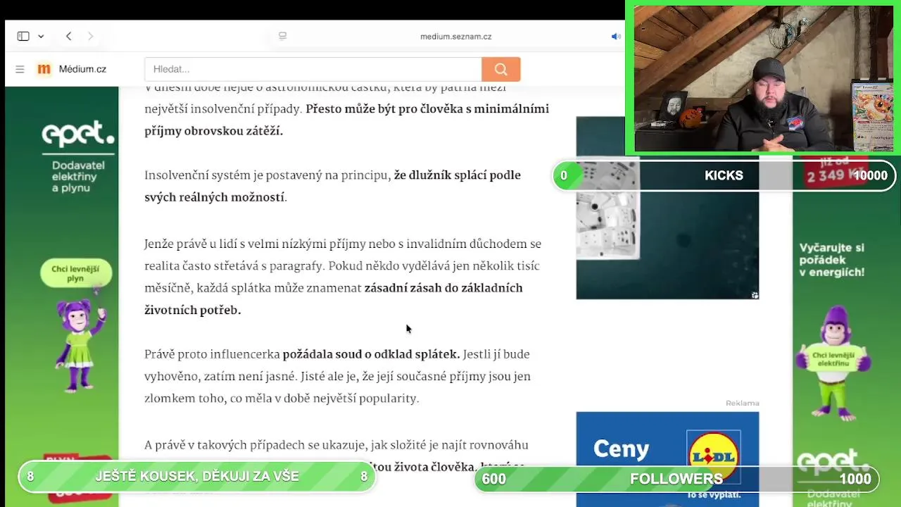The image size is (901, 507).
Task: Click the streamer webcam overlay
Action: (763, 77)
